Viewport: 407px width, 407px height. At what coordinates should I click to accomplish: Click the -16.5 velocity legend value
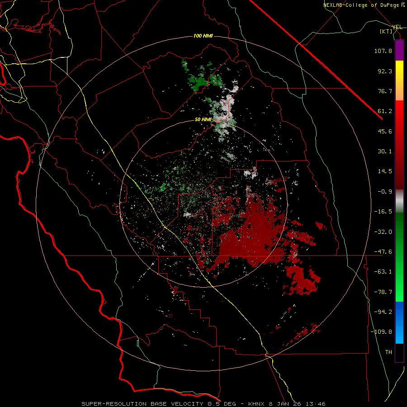tap(383, 212)
